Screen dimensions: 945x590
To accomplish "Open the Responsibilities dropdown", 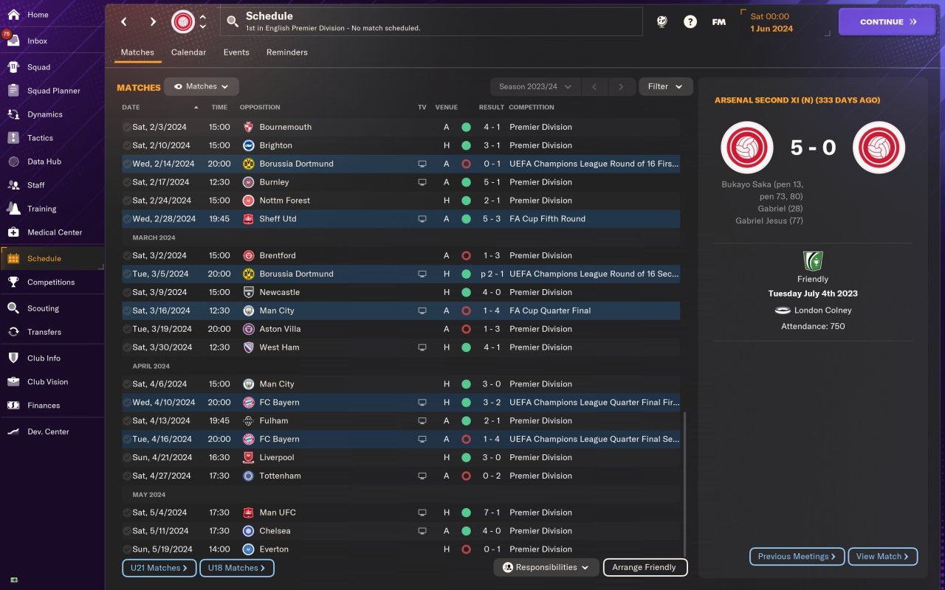I will 546,567.
